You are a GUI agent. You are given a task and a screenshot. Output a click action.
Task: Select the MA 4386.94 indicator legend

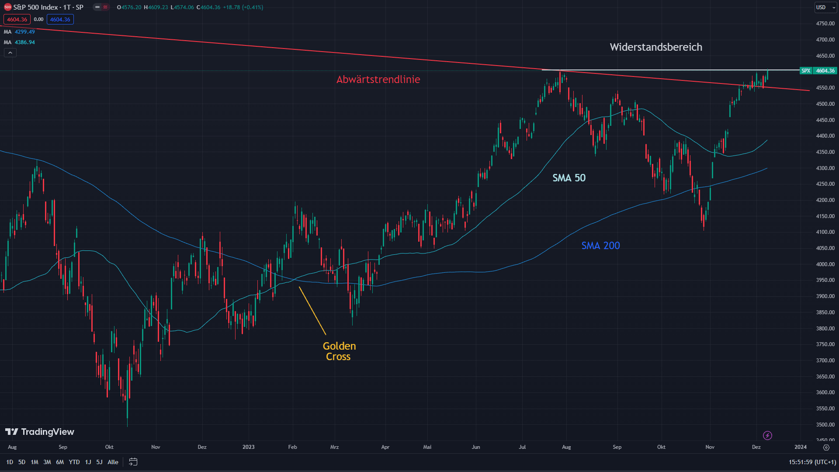(19, 42)
